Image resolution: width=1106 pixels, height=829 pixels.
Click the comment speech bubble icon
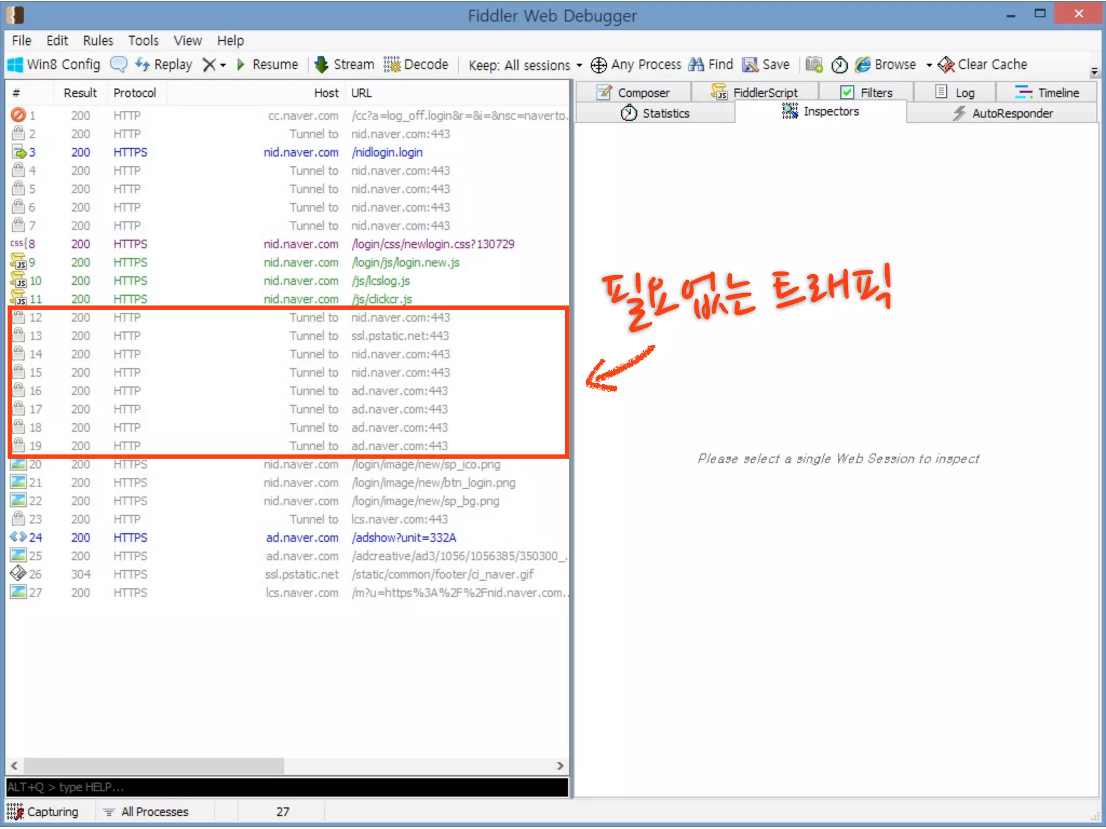coord(118,65)
